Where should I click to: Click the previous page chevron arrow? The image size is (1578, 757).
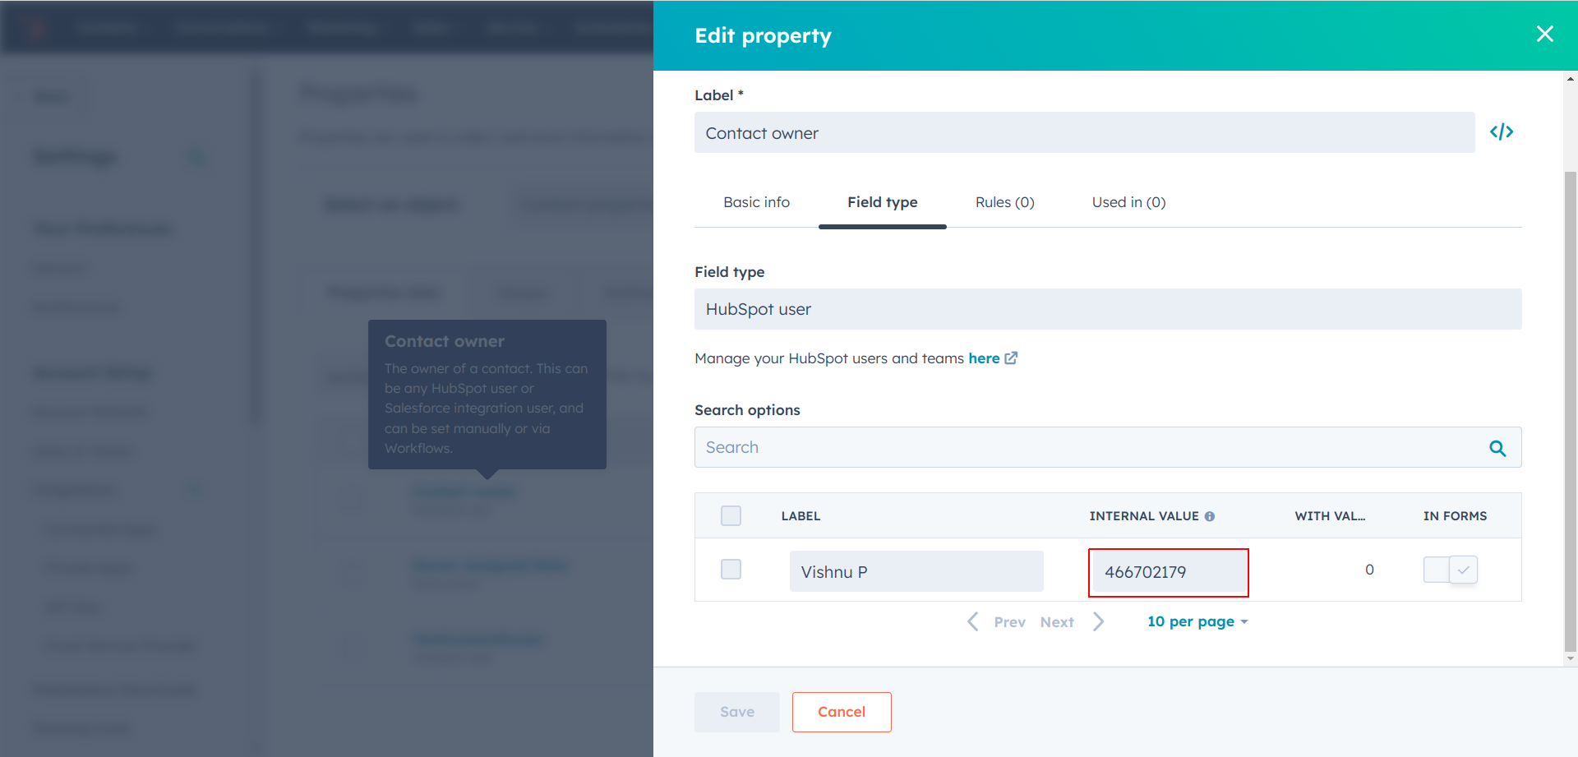pyautogui.click(x=973, y=621)
